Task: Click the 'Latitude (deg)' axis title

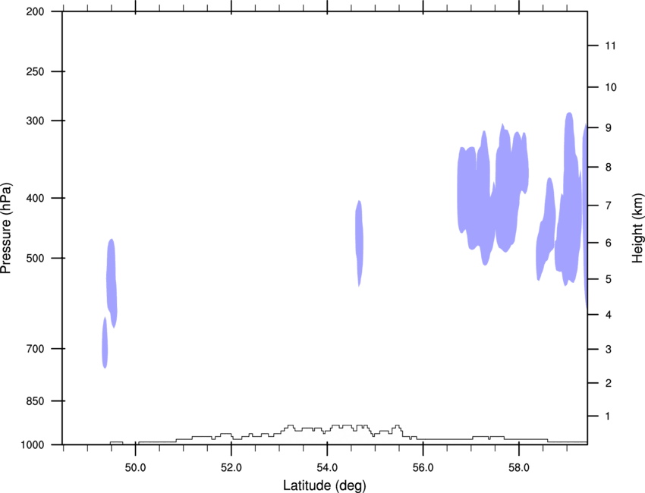Action: pyautogui.click(x=325, y=485)
